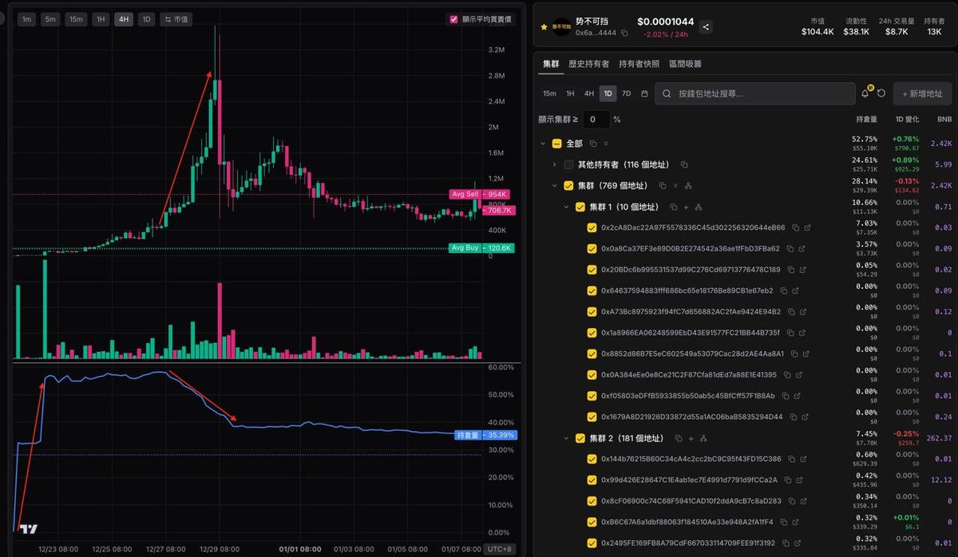The width and height of the screenshot is (958, 557).
Task: Click the Avg Buy 120.6K price label
Action: coord(482,248)
